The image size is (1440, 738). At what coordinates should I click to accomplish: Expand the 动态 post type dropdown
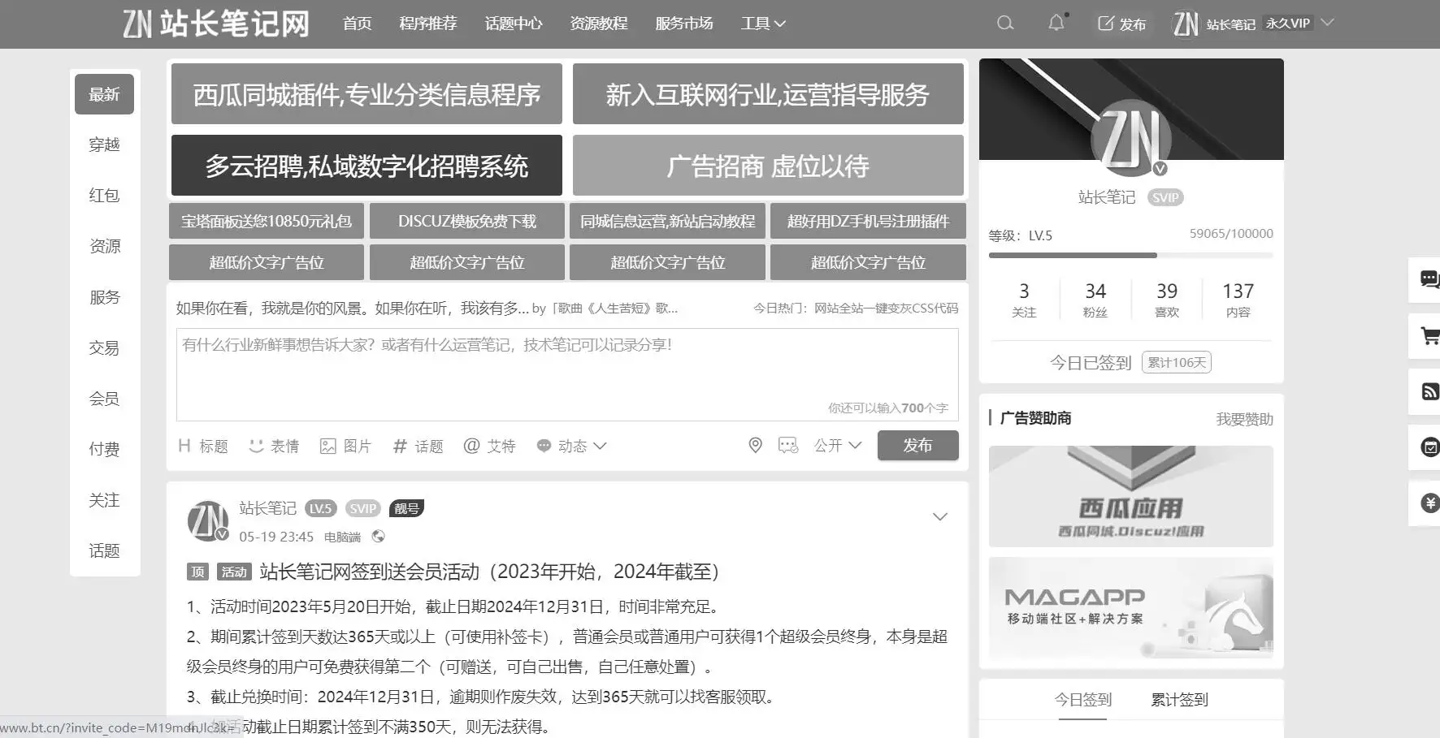point(571,446)
